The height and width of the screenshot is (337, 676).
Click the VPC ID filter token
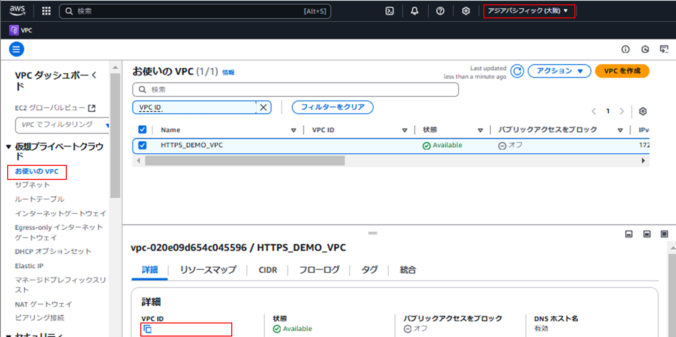(195, 107)
